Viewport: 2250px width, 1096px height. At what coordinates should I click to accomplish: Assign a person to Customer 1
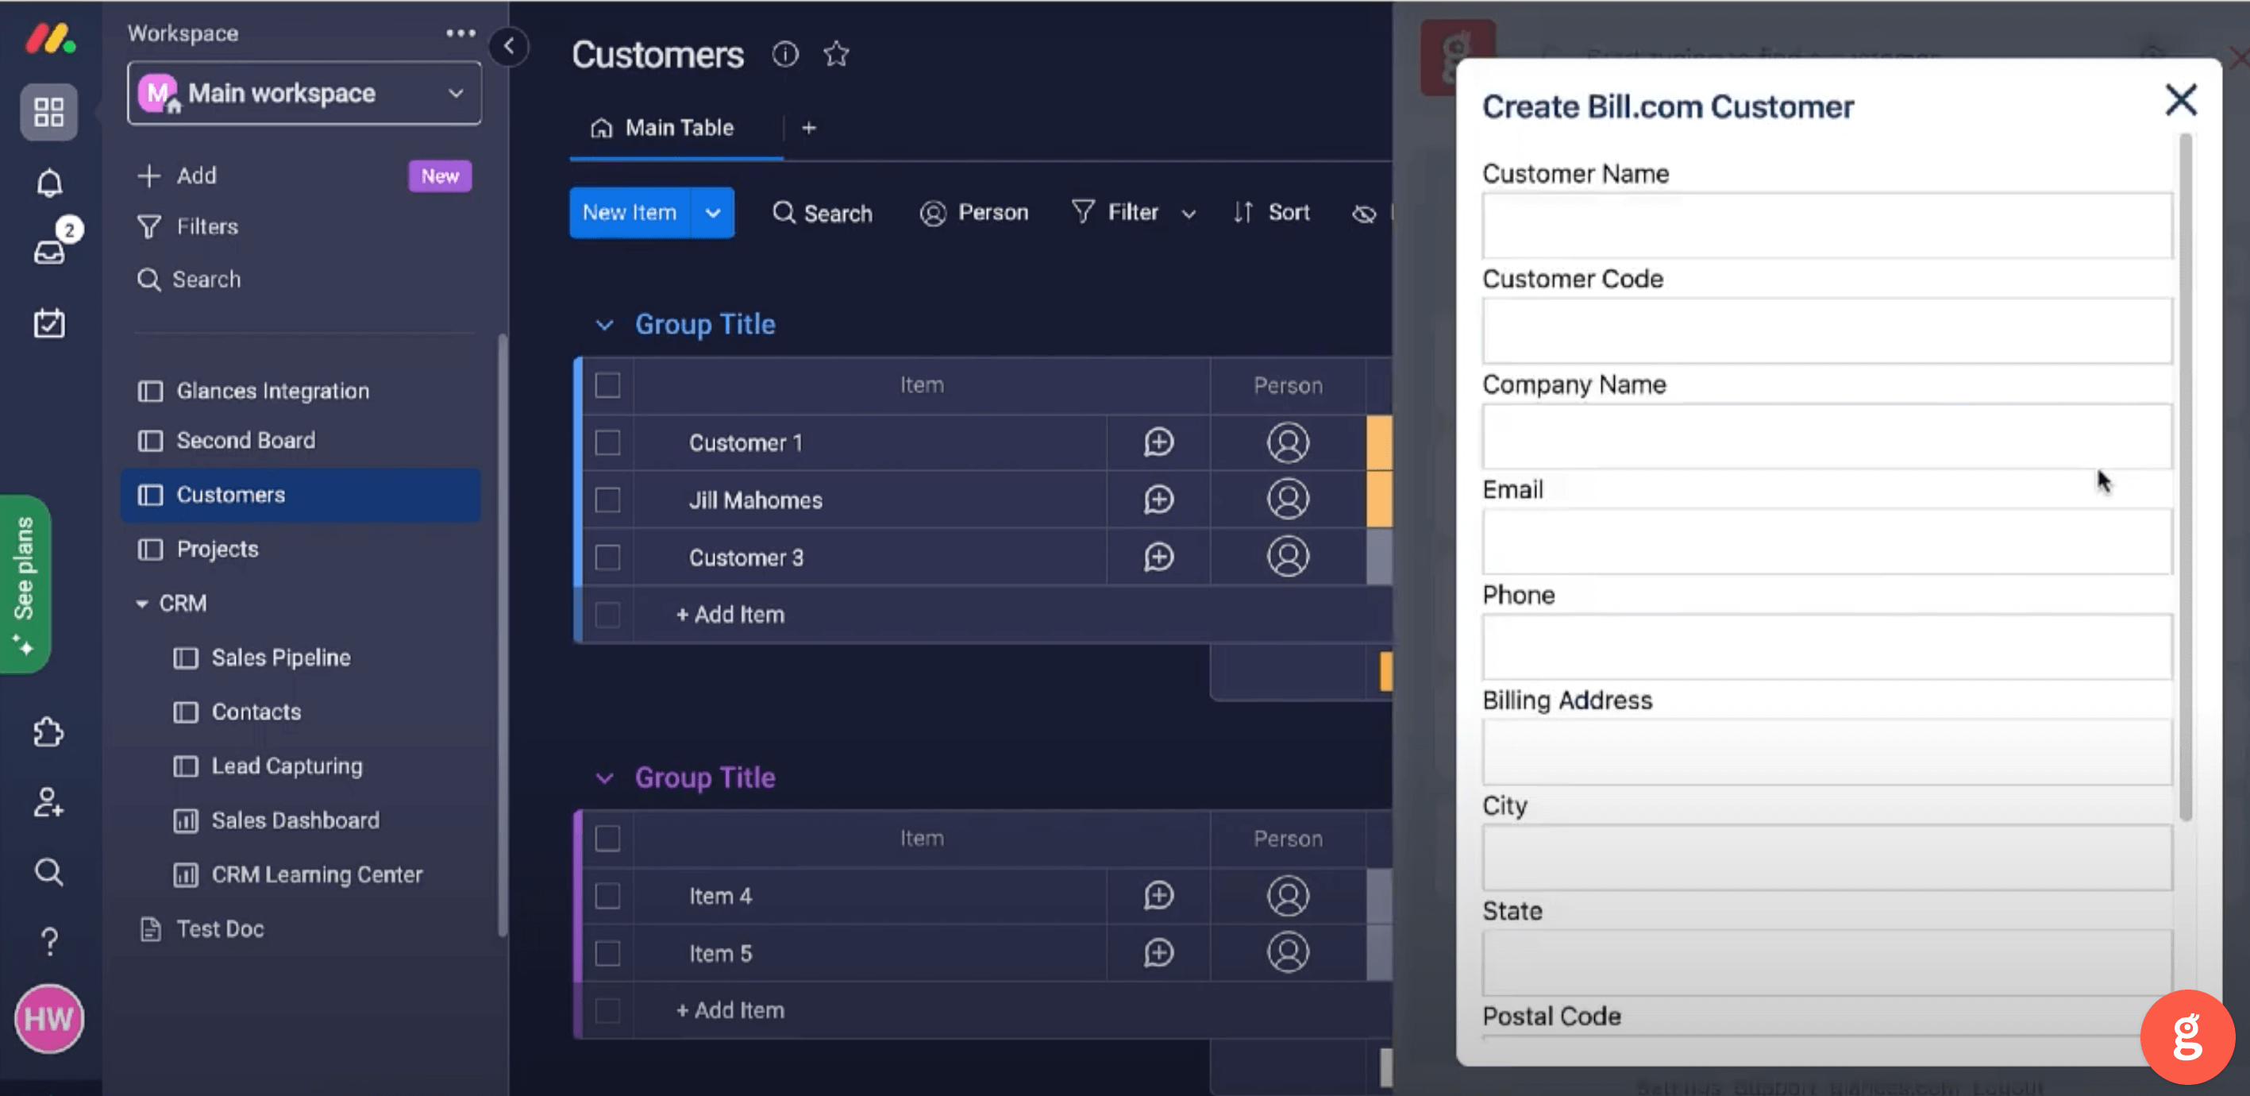[1288, 442]
